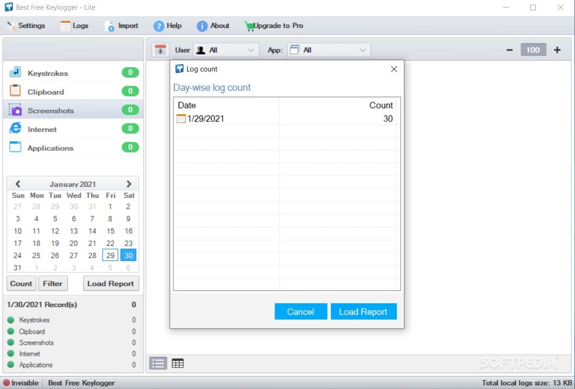Click the Applications window icon

15,147
